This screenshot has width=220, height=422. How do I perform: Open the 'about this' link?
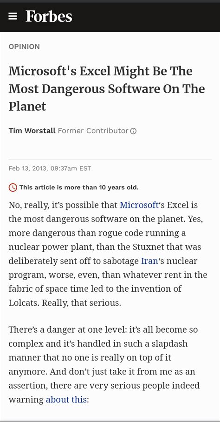tap(66, 399)
